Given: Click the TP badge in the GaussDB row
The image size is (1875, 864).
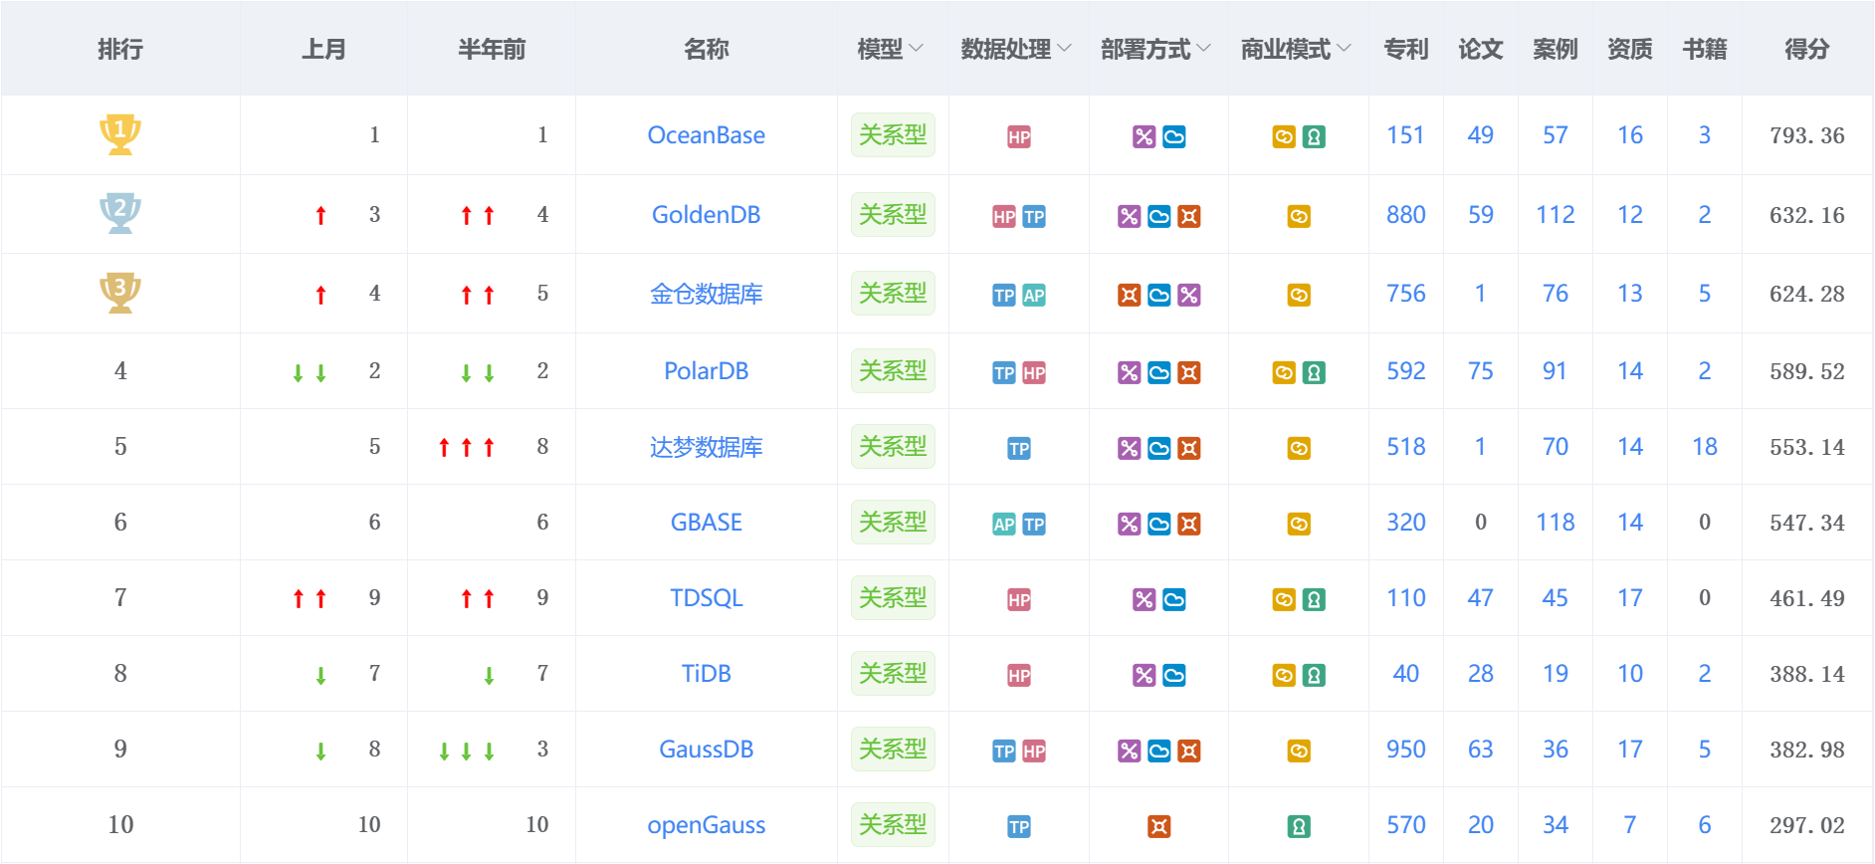Looking at the screenshot, I should click(x=1004, y=752).
